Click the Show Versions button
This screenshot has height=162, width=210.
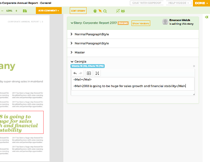tap(141, 23)
